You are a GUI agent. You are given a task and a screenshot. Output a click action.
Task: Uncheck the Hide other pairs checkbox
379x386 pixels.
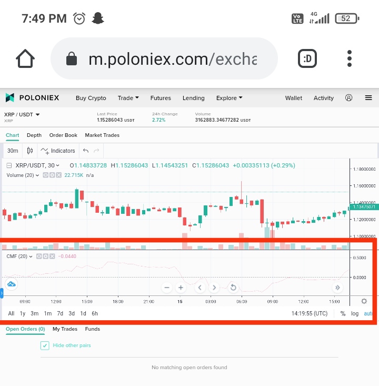point(45,345)
